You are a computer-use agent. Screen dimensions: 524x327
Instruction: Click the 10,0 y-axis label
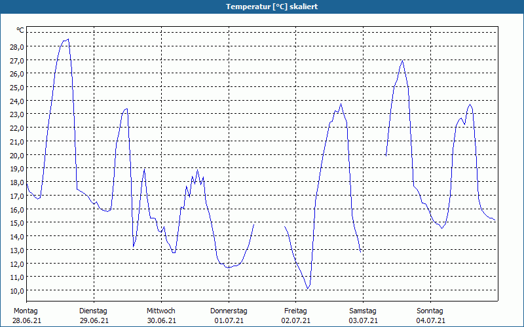pyautogui.click(x=17, y=290)
